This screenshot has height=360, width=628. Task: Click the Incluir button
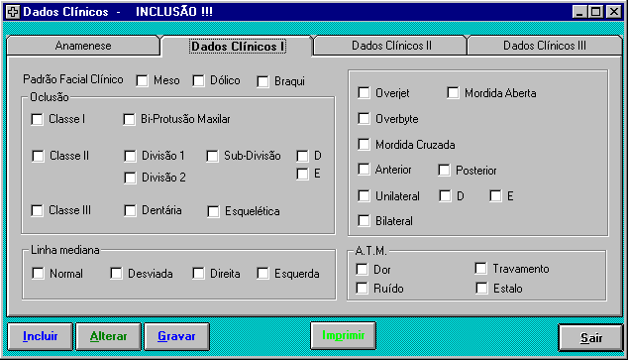click(40, 336)
